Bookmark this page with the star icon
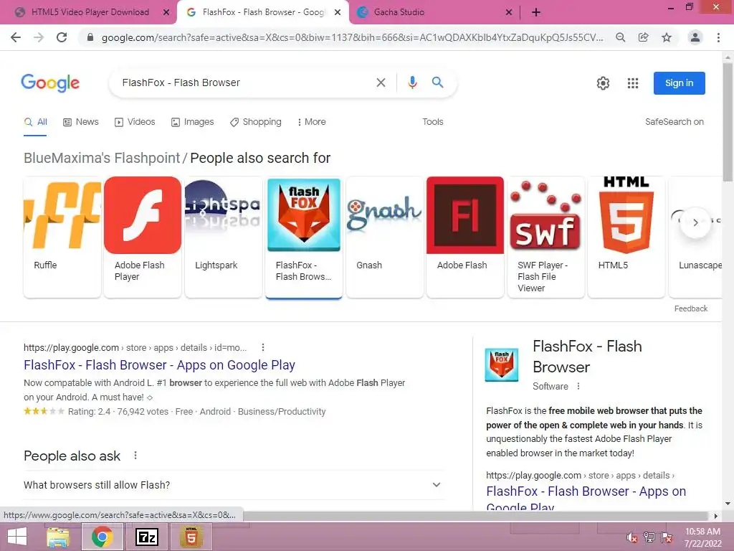This screenshot has width=734, height=551. [667, 37]
